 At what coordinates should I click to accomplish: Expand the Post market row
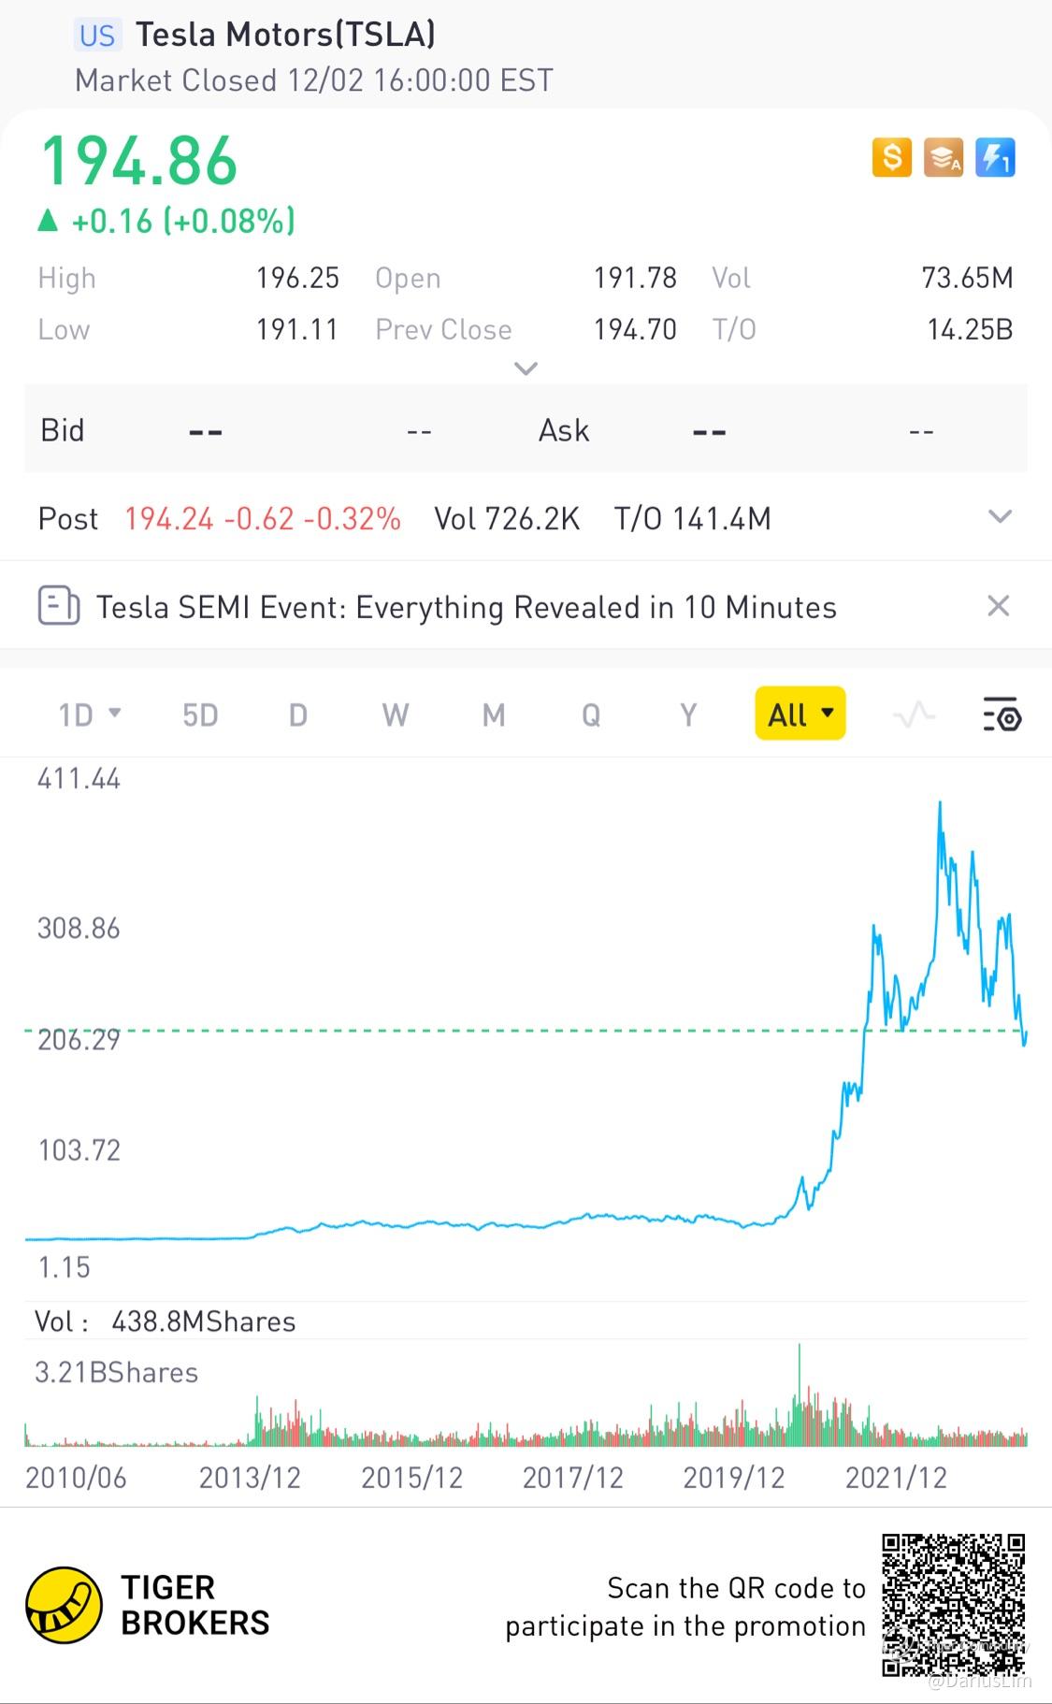(x=1000, y=517)
